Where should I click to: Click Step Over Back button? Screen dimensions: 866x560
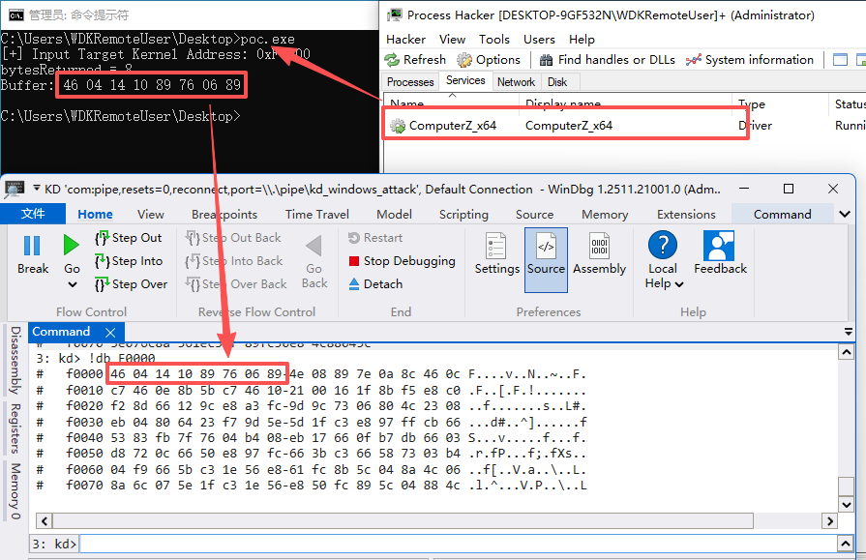pos(236,284)
